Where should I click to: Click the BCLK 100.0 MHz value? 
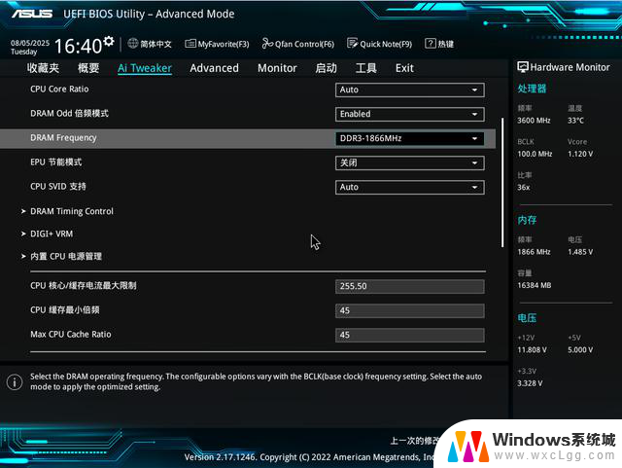(535, 154)
